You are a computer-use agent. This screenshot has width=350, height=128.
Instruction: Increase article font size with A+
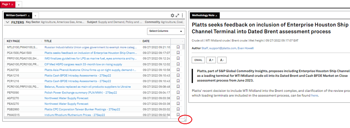tap(211, 60)
